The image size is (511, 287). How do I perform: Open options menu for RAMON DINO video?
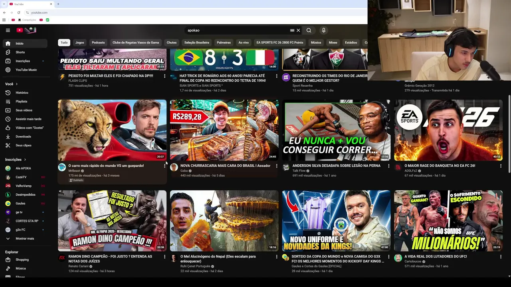coord(164,257)
